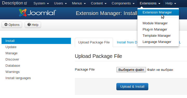The width and height of the screenshot is (187, 98).
Task: Switch to Upload Package File tab
Action: point(94,42)
